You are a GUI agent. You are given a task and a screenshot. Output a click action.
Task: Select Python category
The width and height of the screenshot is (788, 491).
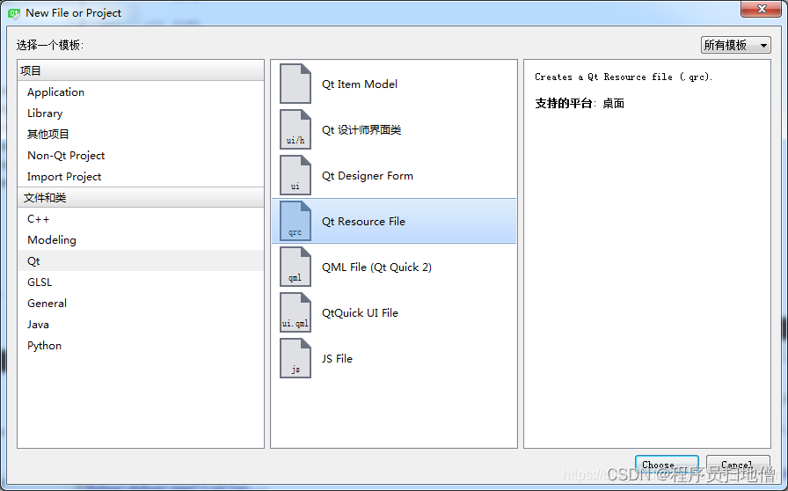pyautogui.click(x=140, y=346)
